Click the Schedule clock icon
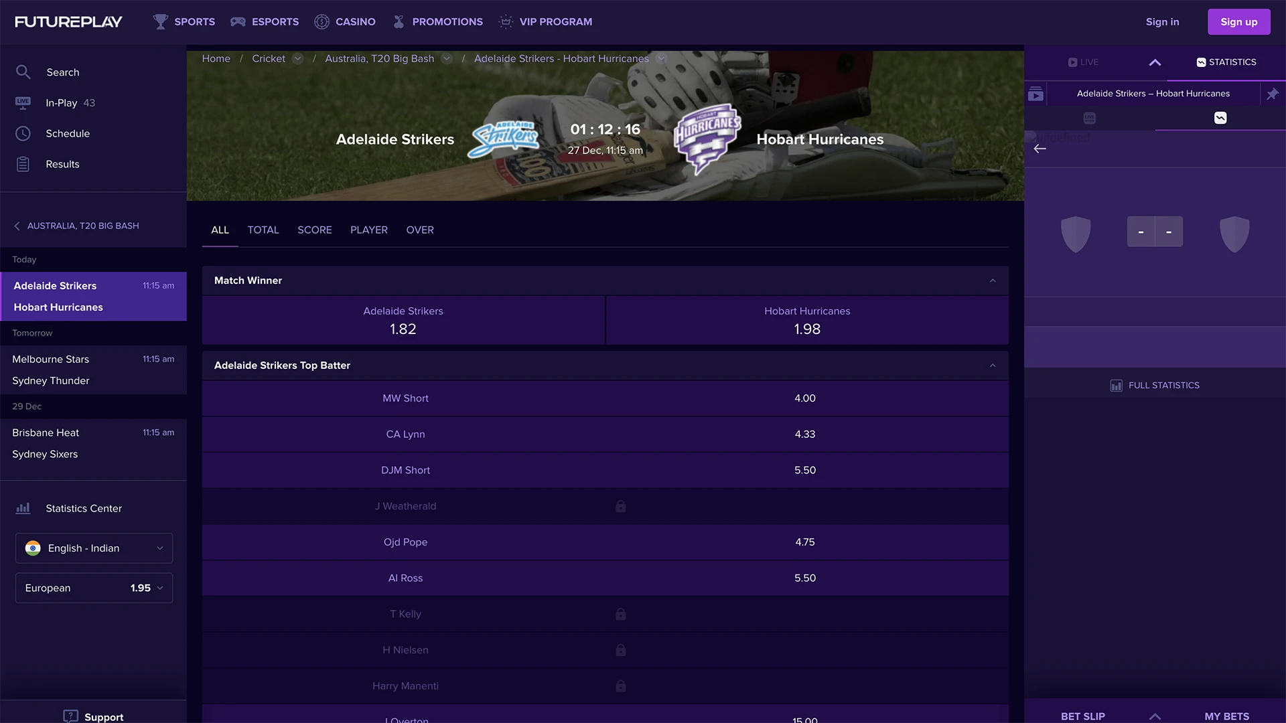 coord(23,133)
